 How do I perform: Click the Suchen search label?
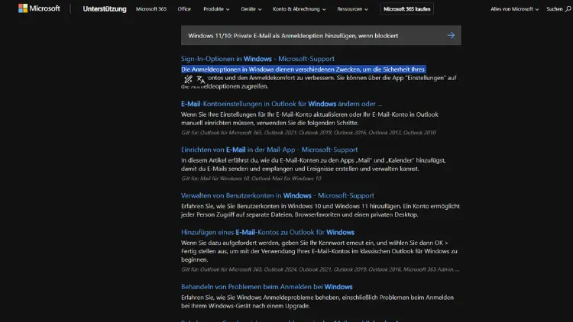tap(555, 8)
